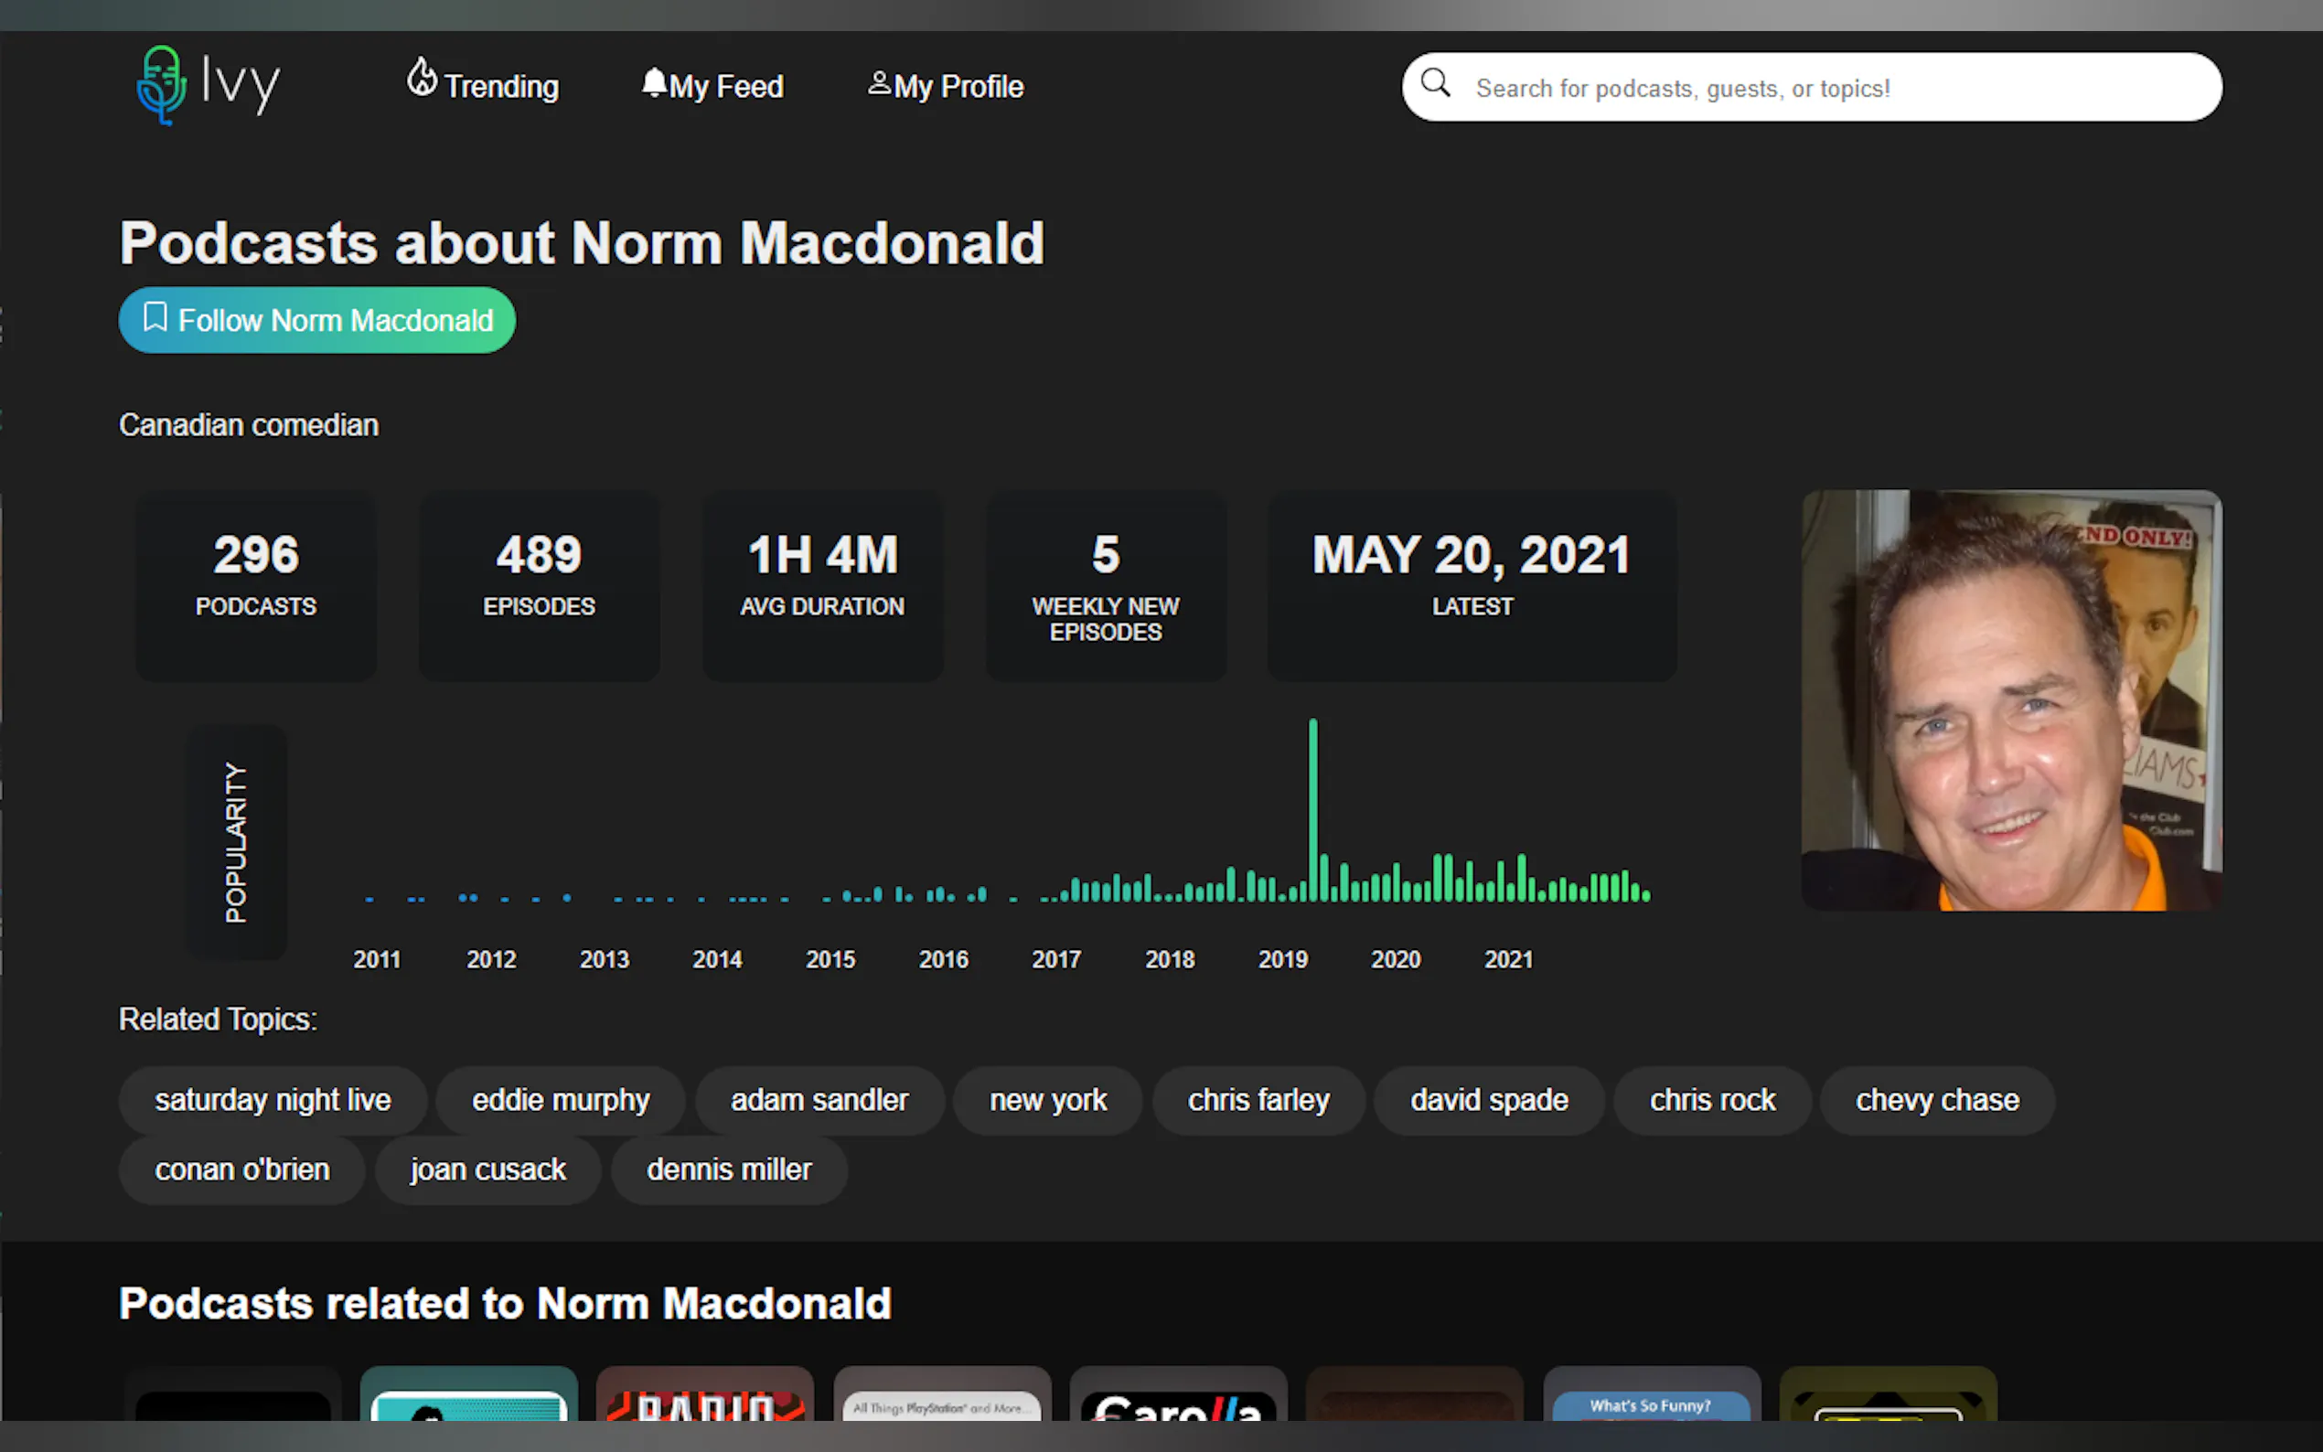The height and width of the screenshot is (1452, 2323).
Task: Open the Trending page
Action: click(500, 87)
